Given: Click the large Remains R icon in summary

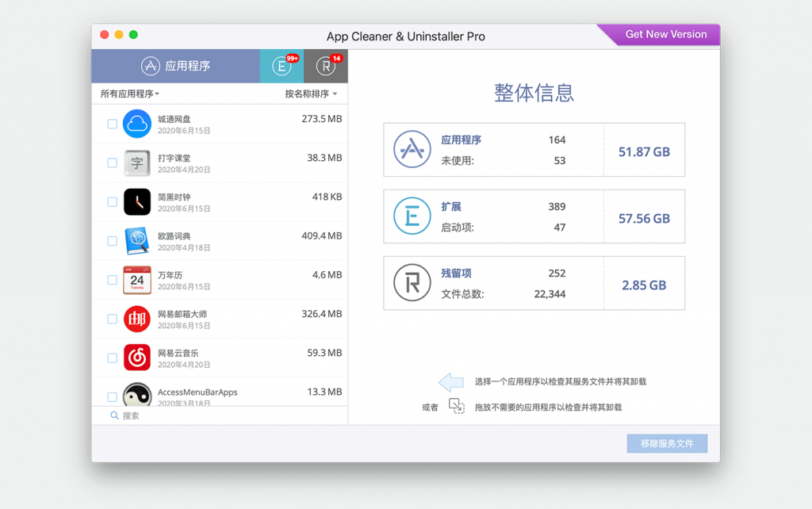Looking at the screenshot, I should pyautogui.click(x=412, y=283).
